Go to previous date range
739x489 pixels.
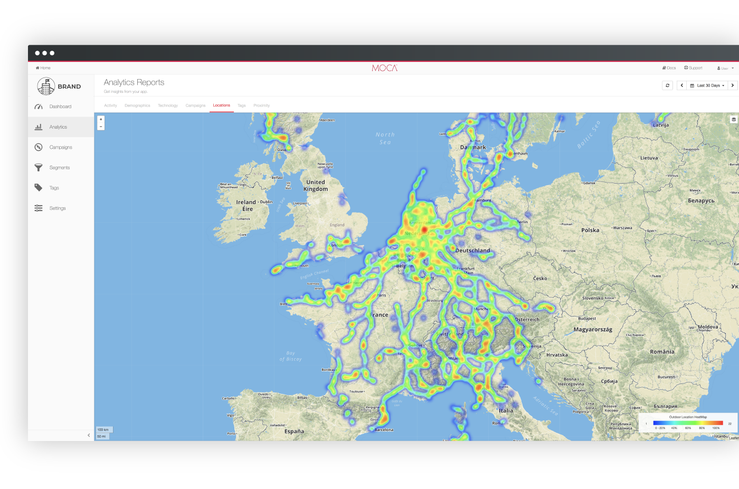point(682,85)
